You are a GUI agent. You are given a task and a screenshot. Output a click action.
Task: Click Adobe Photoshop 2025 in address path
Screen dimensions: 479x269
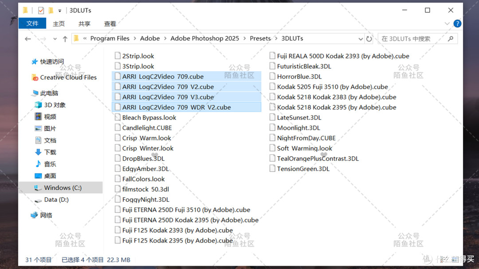[204, 38]
